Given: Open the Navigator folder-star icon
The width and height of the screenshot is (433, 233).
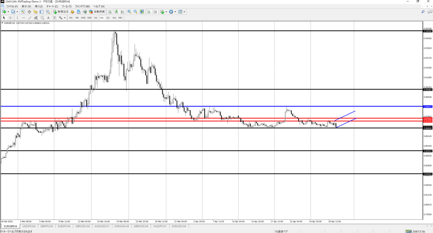Looking at the screenshot, I should [35, 12].
